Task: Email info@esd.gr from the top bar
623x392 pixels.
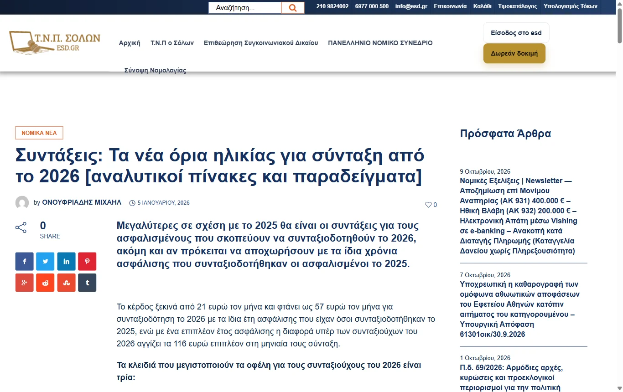Action: tap(411, 6)
